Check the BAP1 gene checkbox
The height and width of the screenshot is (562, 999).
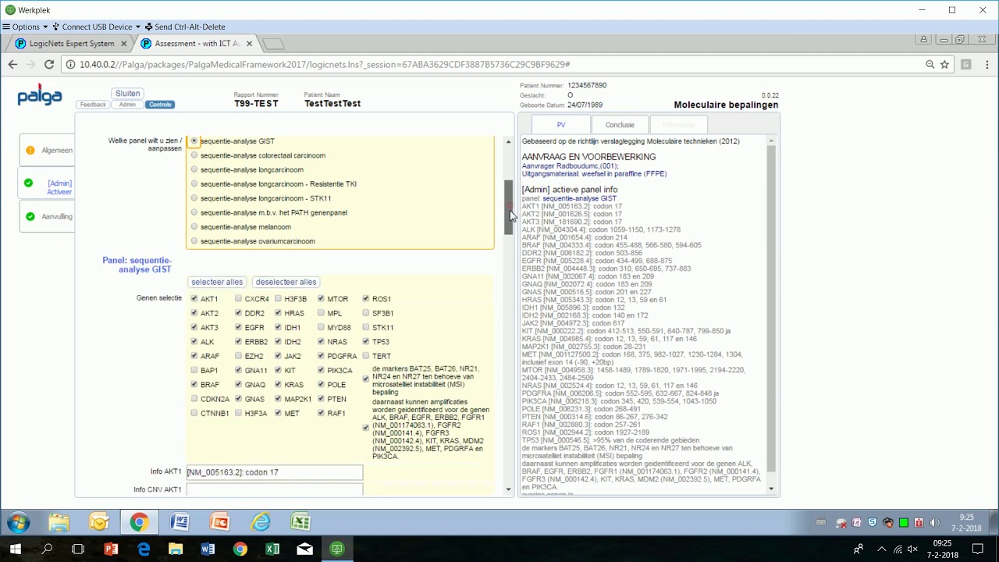[x=194, y=371]
